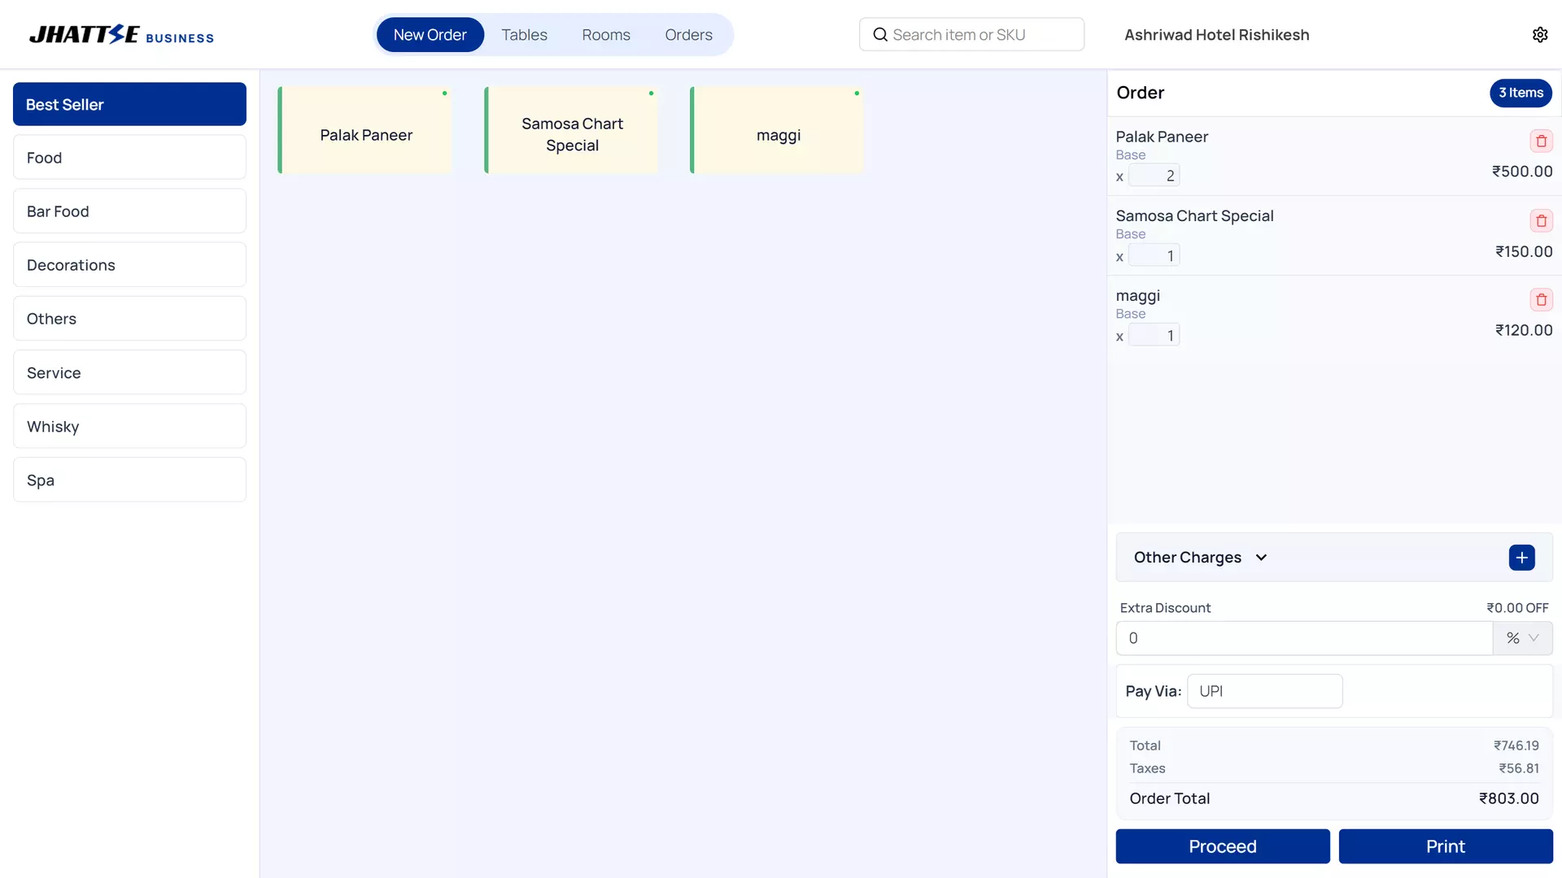Click the Order panel heading
The height and width of the screenshot is (878, 1562).
tap(1140, 93)
